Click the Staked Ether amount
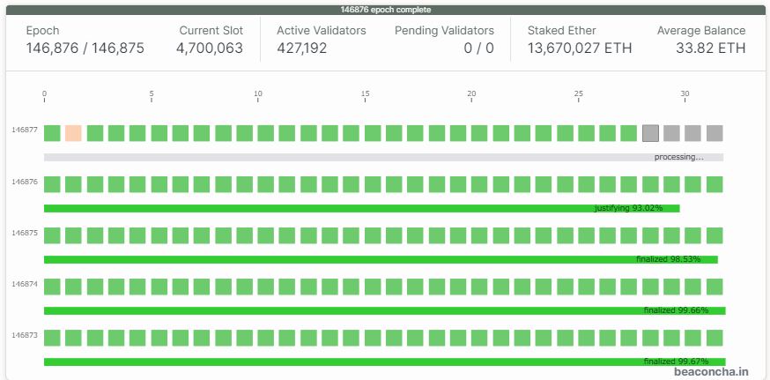 pyautogui.click(x=579, y=48)
